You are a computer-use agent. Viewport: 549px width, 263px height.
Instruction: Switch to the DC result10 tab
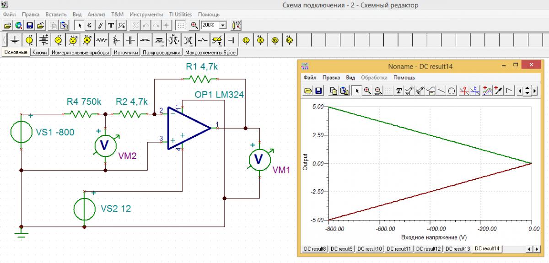pos(370,249)
